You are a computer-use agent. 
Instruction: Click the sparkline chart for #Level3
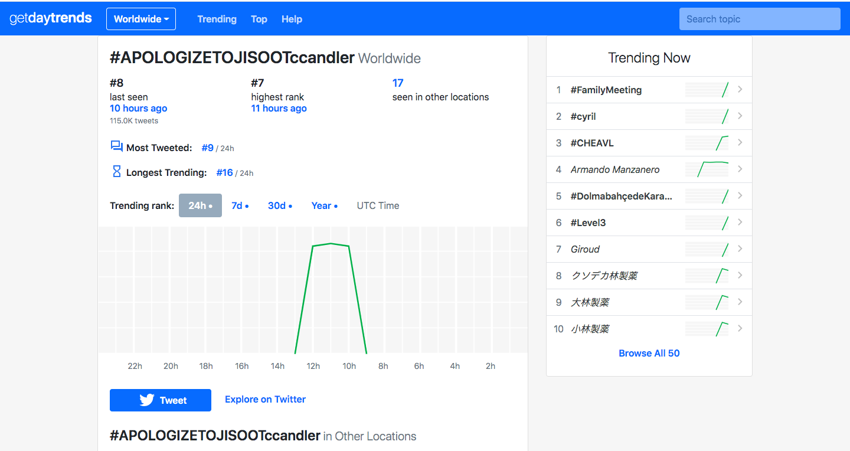[x=707, y=223]
